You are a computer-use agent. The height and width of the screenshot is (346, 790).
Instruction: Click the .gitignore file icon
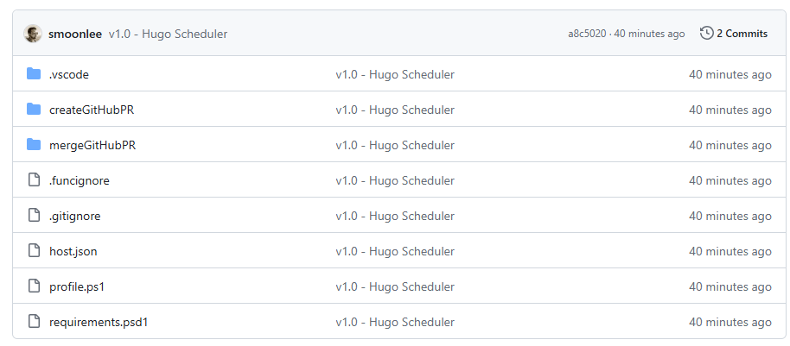34,216
